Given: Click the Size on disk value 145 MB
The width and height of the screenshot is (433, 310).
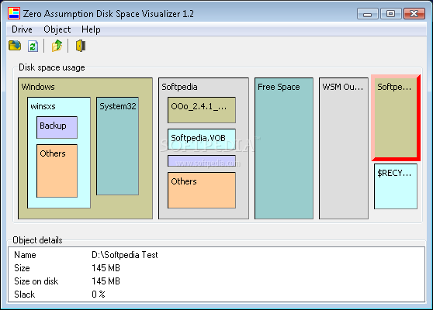Looking at the screenshot, I should 106,281.
